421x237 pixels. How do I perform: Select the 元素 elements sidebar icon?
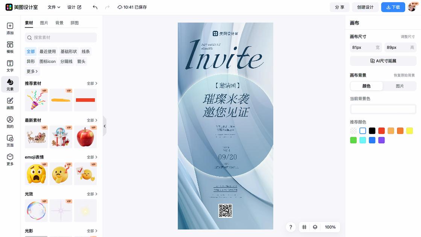tap(10, 84)
